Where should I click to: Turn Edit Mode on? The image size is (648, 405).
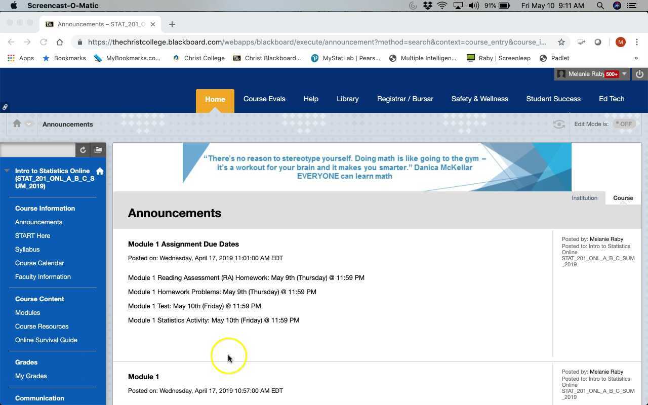pos(624,124)
